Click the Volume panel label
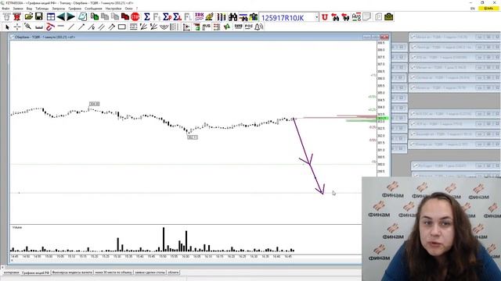This screenshot has width=501, height=281. (x=17, y=227)
